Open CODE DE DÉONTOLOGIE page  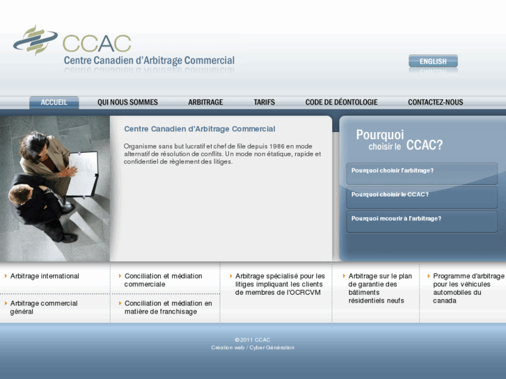[x=342, y=102]
